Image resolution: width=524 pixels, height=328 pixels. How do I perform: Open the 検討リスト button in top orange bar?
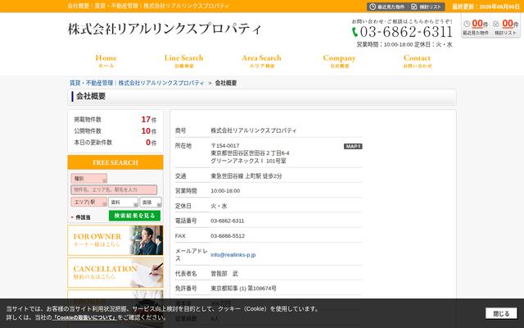(x=427, y=7)
